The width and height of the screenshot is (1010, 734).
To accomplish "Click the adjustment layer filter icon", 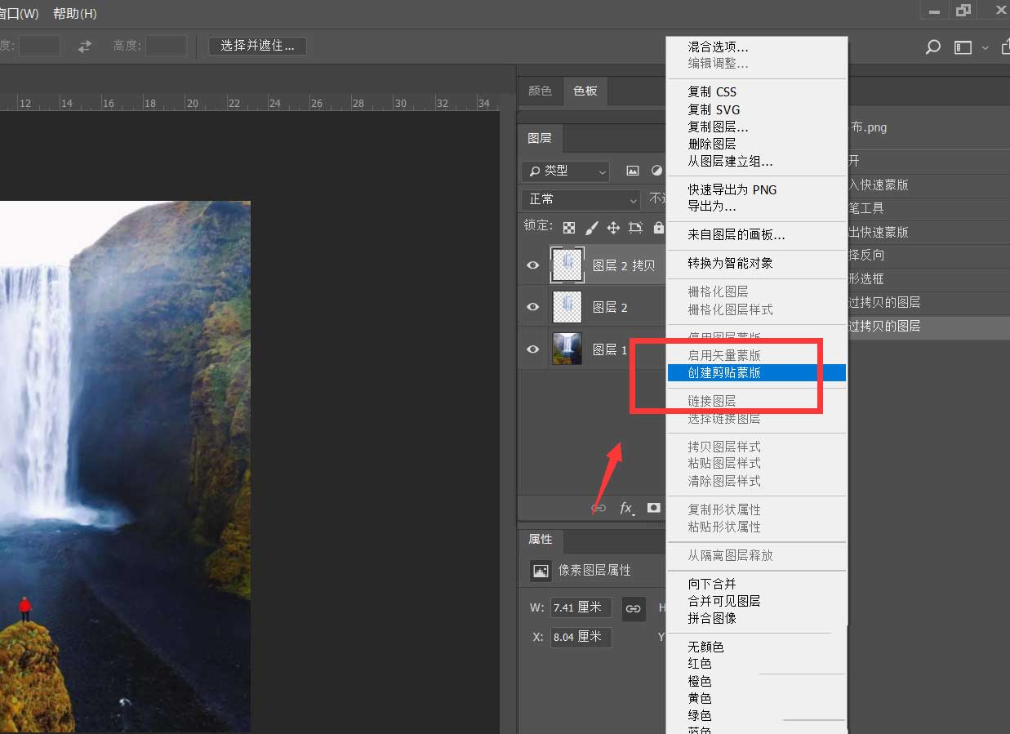I will [657, 171].
